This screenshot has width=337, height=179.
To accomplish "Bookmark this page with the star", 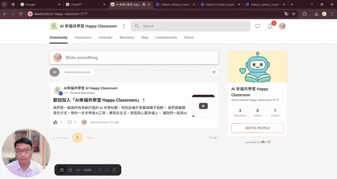I will pos(294,14).
